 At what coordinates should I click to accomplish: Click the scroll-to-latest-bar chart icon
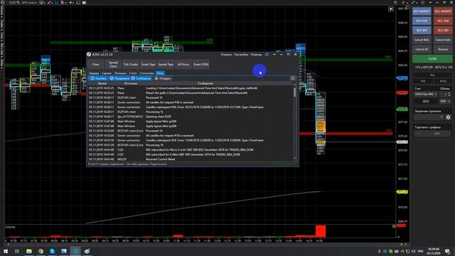coord(391,9)
